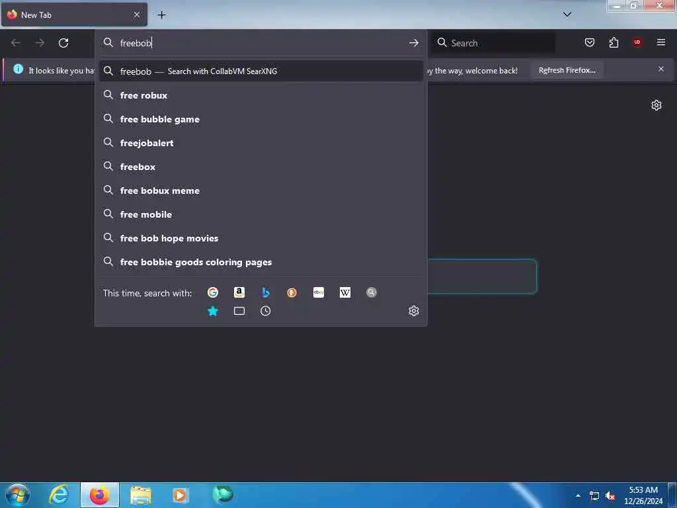Select the New Tab tab
677x508 pixels.
click(x=74, y=15)
